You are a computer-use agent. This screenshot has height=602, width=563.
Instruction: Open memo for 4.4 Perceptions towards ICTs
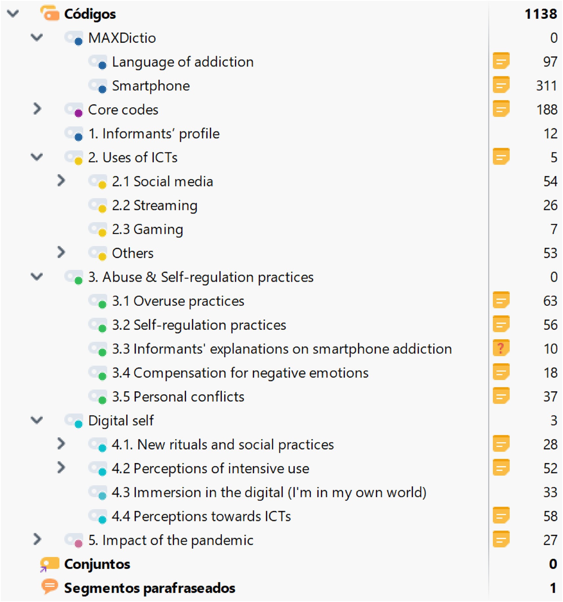[x=501, y=516]
